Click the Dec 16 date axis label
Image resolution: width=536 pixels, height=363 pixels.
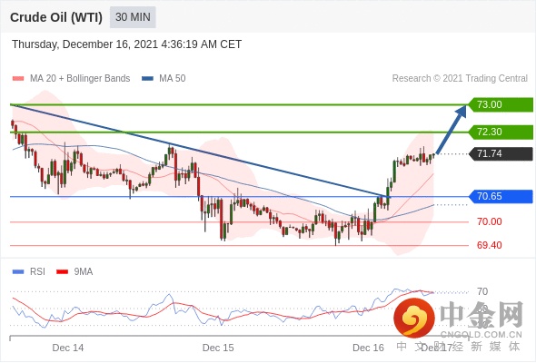(x=368, y=348)
